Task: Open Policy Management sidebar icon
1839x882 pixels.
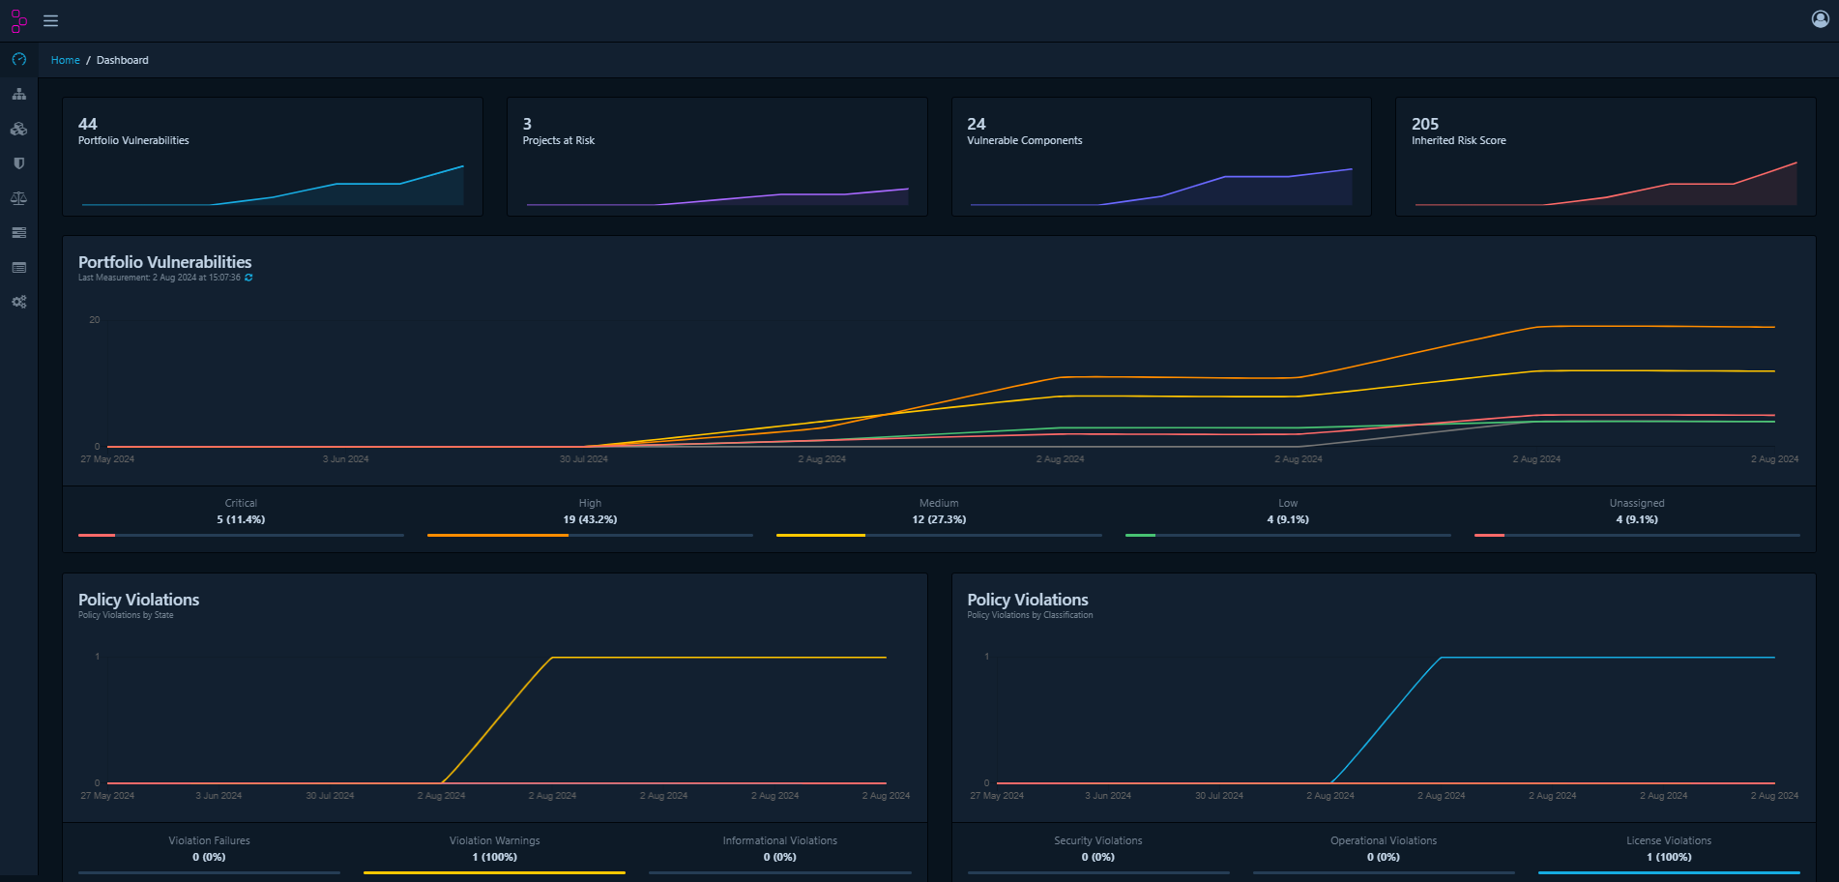Action: click(x=18, y=268)
